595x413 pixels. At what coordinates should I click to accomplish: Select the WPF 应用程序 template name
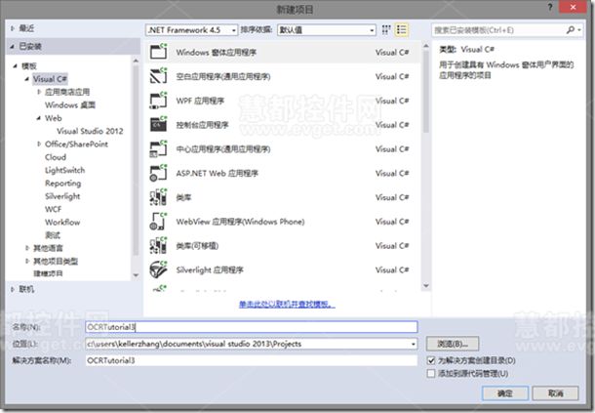[x=200, y=101]
